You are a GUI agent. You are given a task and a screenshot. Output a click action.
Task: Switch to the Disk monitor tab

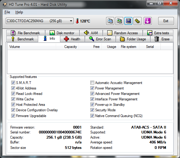point(62,33)
